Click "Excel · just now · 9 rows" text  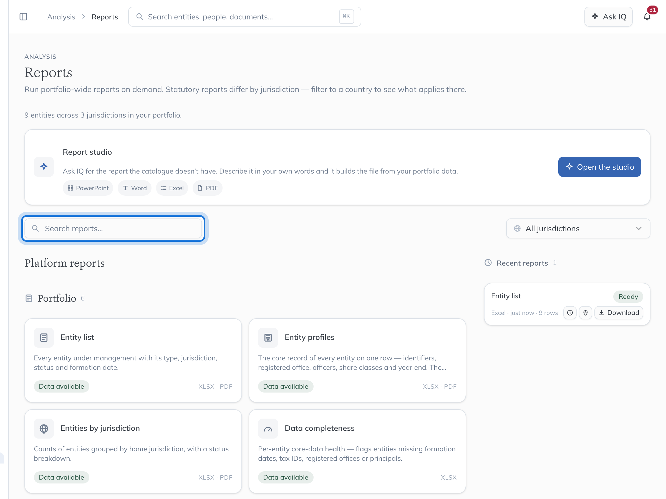(x=524, y=313)
